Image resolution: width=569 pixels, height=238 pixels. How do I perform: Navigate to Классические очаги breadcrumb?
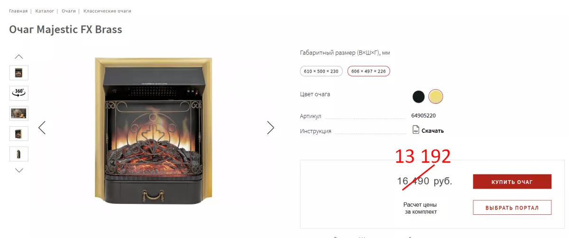pyautogui.click(x=107, y=11)
